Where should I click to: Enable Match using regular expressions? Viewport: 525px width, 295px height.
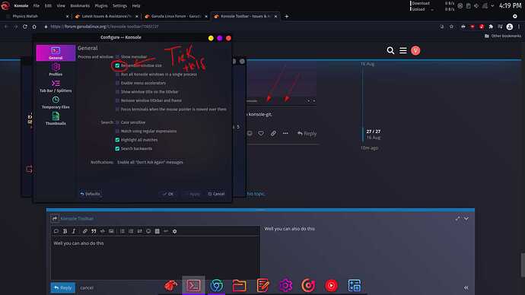[x=117, y=131]
